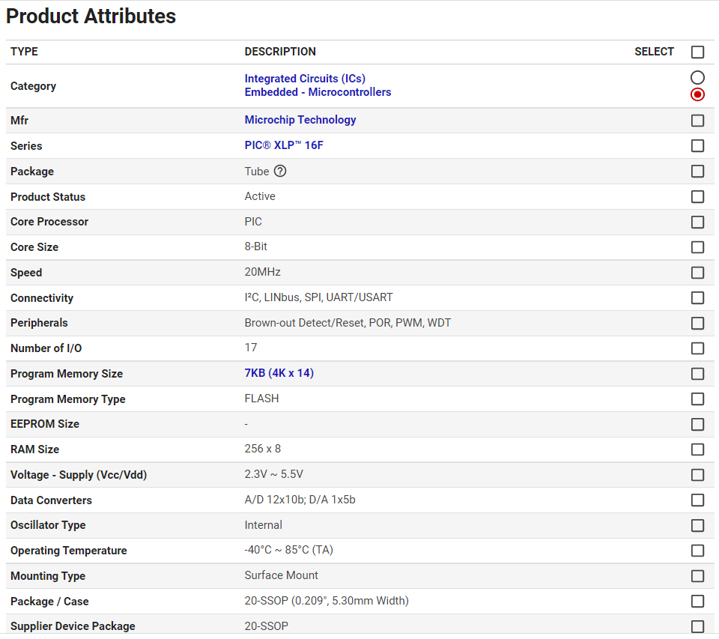Follow the Embedded - Microcontrollers link

pyautogui.click(x=318, y=92)
